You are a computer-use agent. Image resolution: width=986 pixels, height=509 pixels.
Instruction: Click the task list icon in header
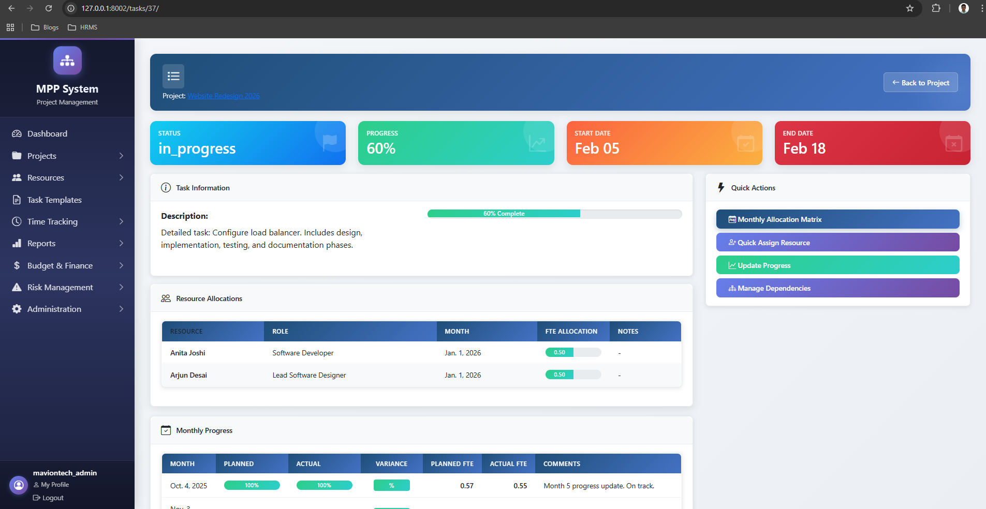point(173,76)
